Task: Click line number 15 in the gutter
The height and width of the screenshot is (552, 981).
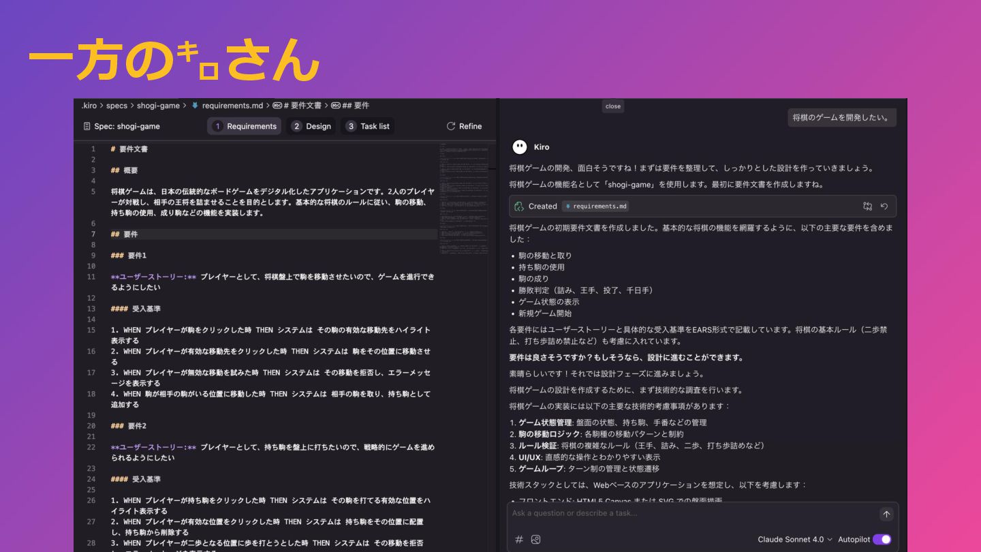Action: click(x=91, y=330)
